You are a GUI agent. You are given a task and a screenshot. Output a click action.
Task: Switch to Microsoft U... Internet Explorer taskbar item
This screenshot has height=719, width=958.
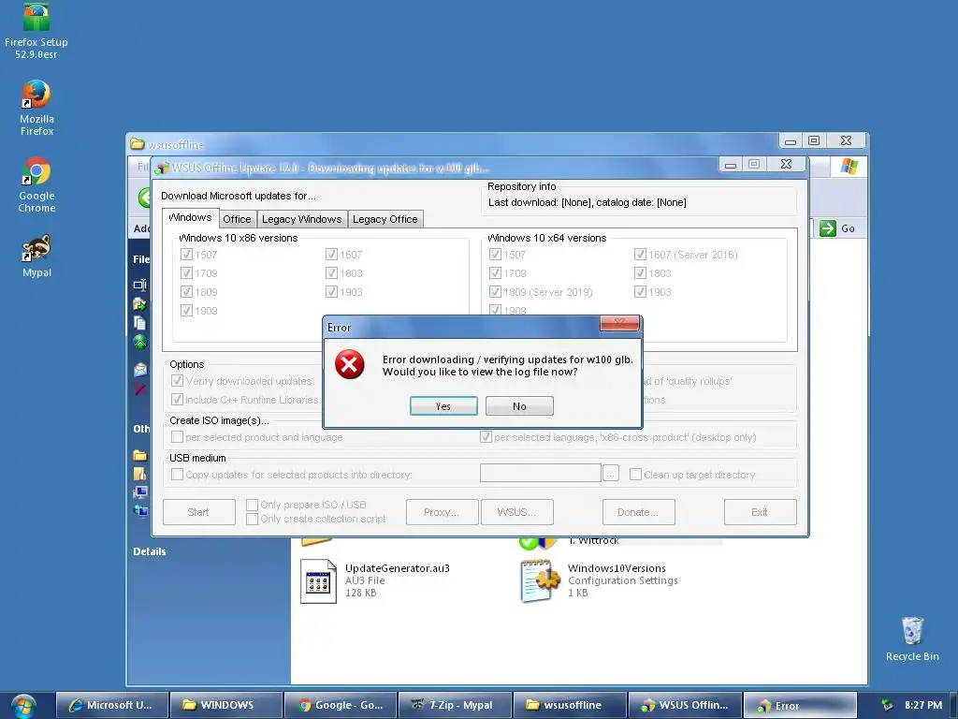point(110,705)
